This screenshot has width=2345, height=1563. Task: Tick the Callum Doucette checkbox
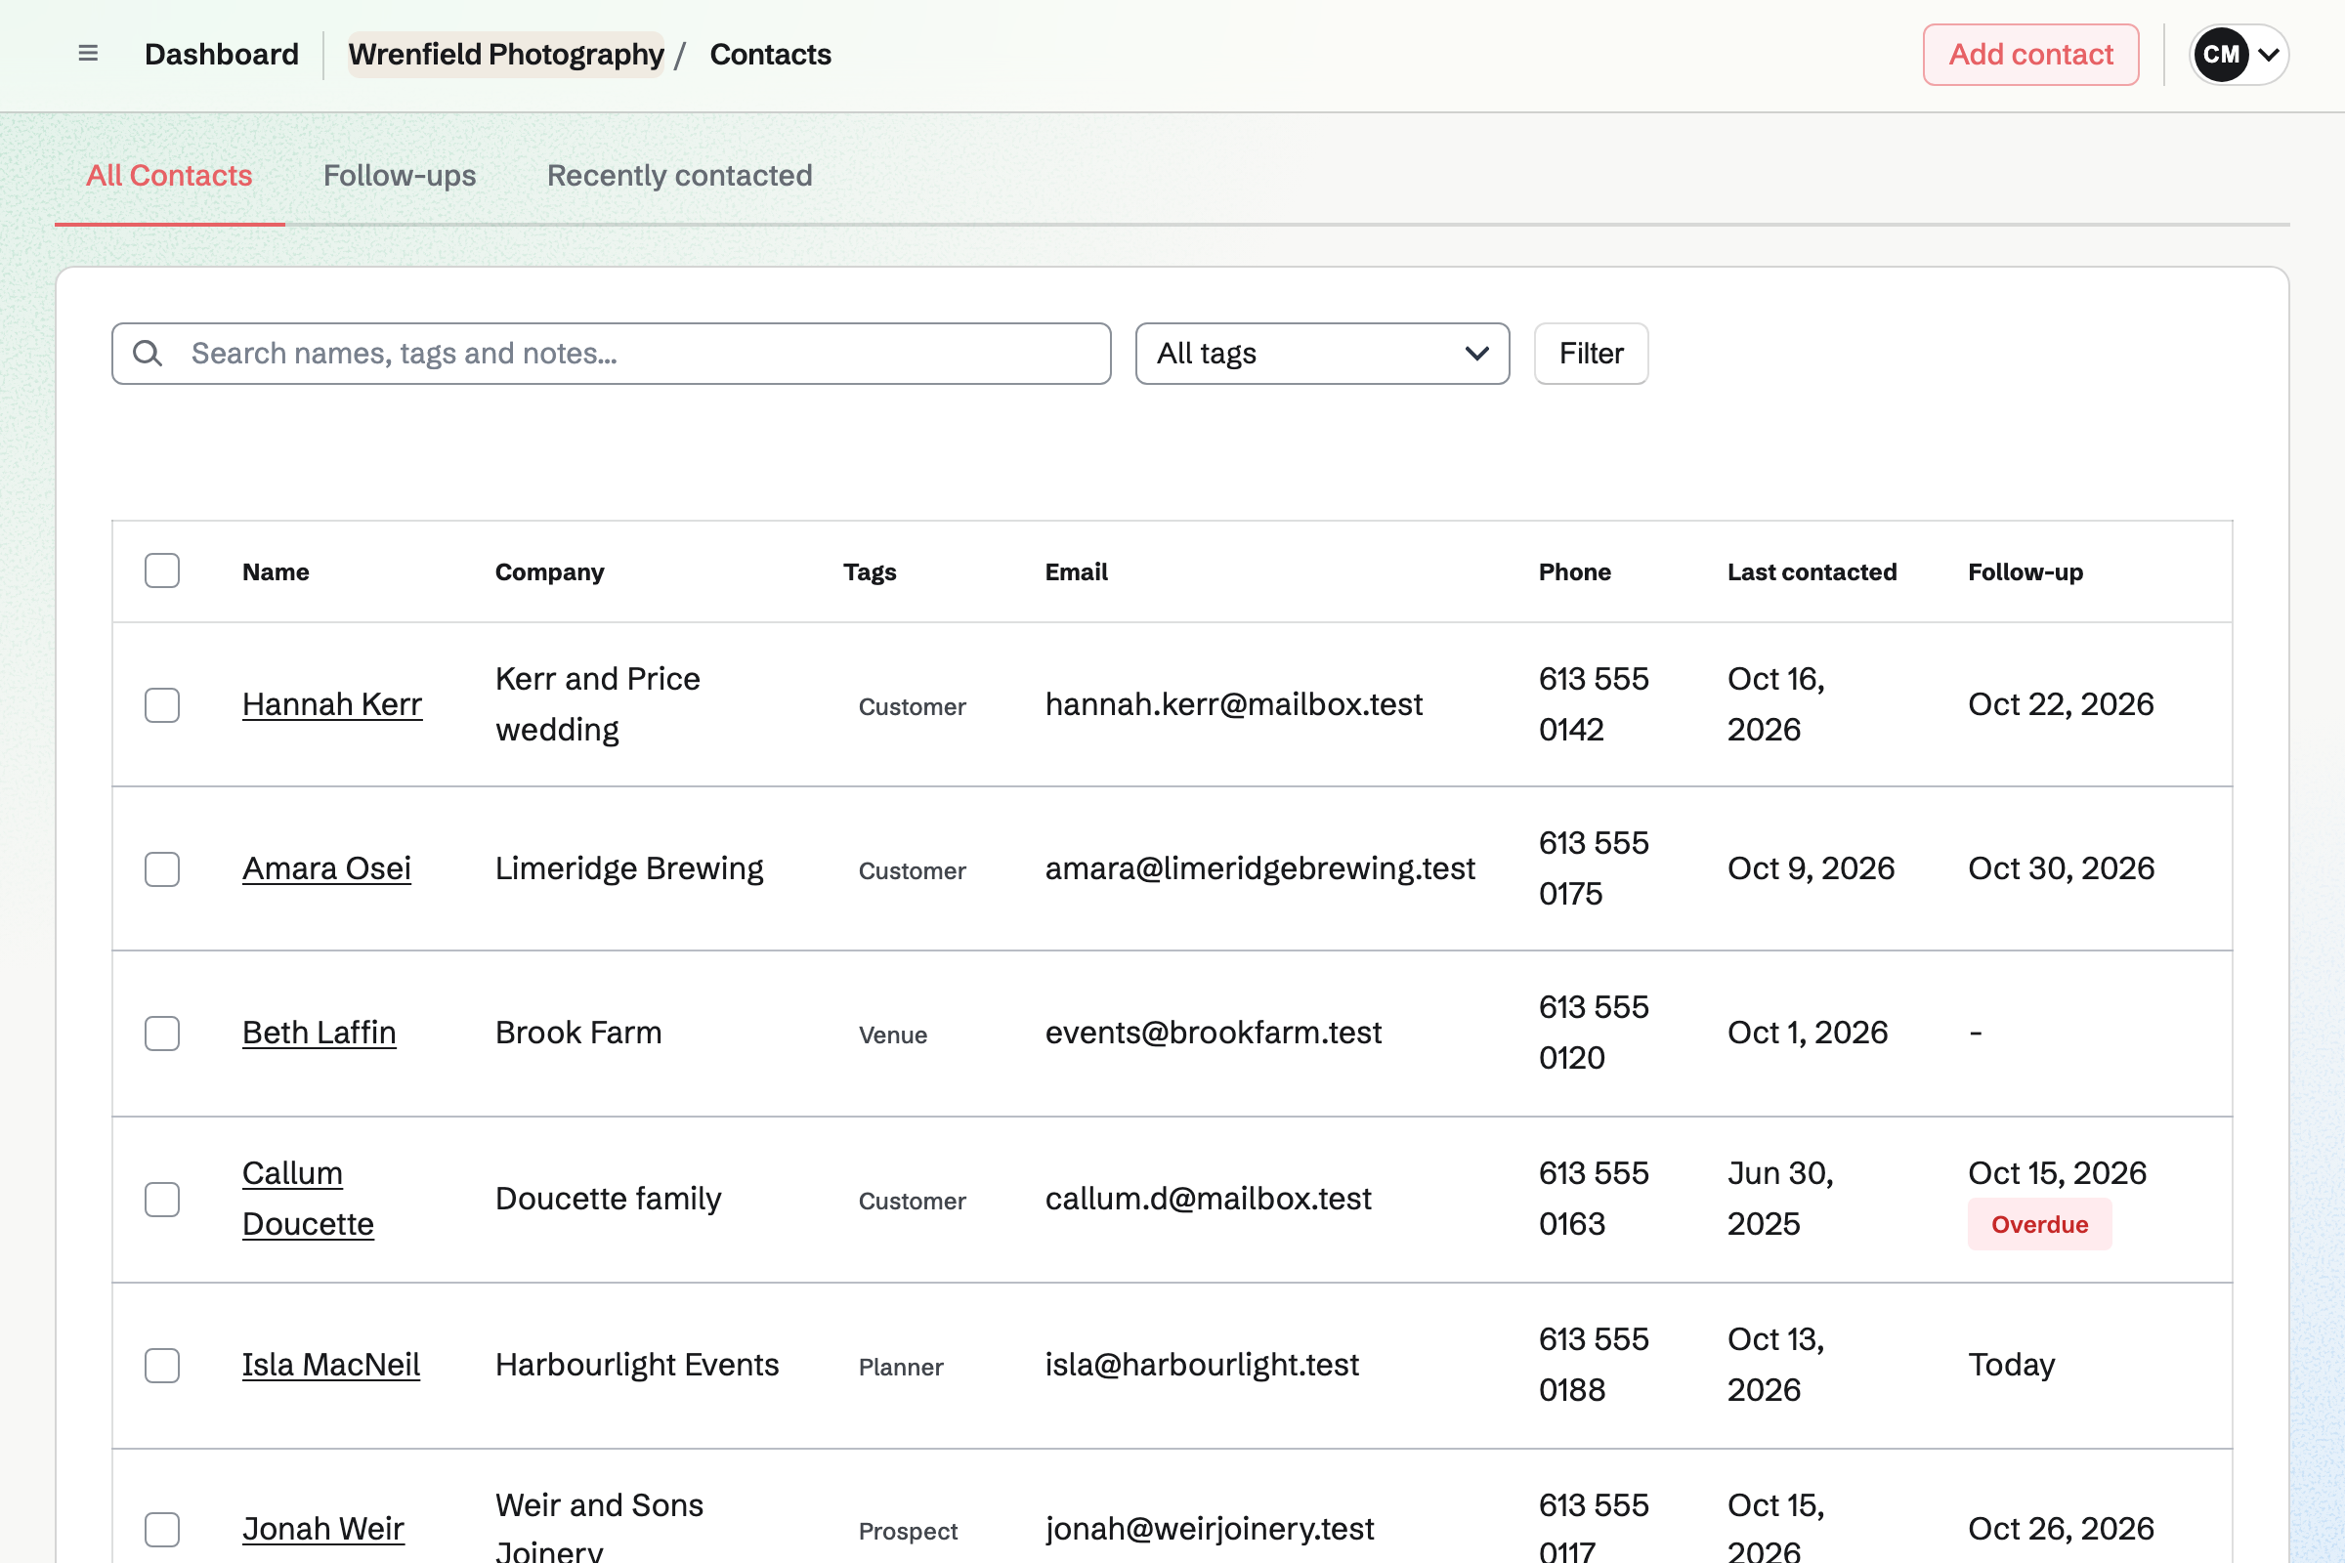tap(161, 1200)
